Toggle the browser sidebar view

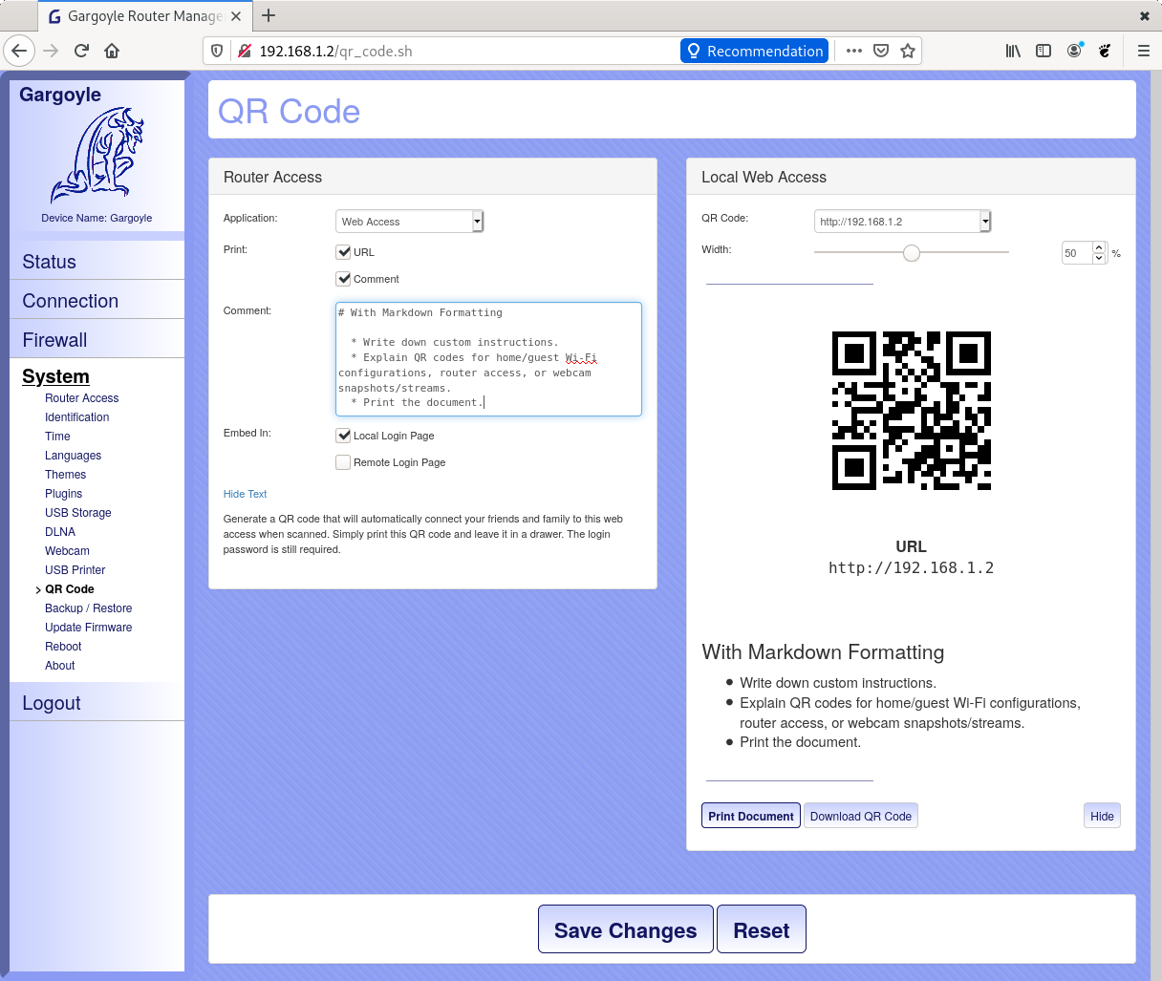click(1044, 51)
